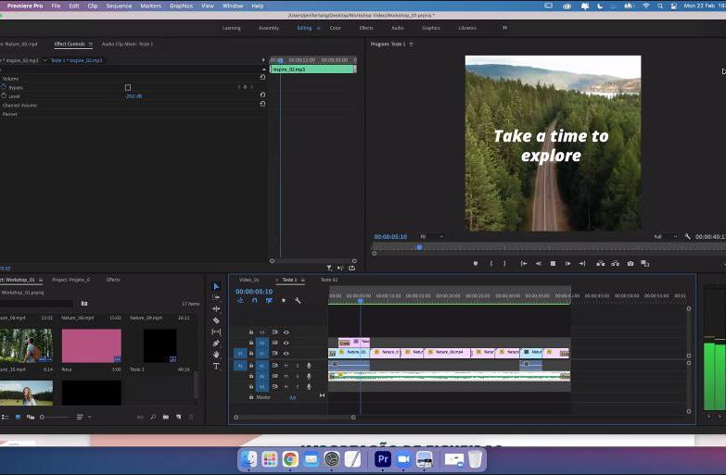
Task: Click the New Bin folder icon
Action: (x=166, y=418)
